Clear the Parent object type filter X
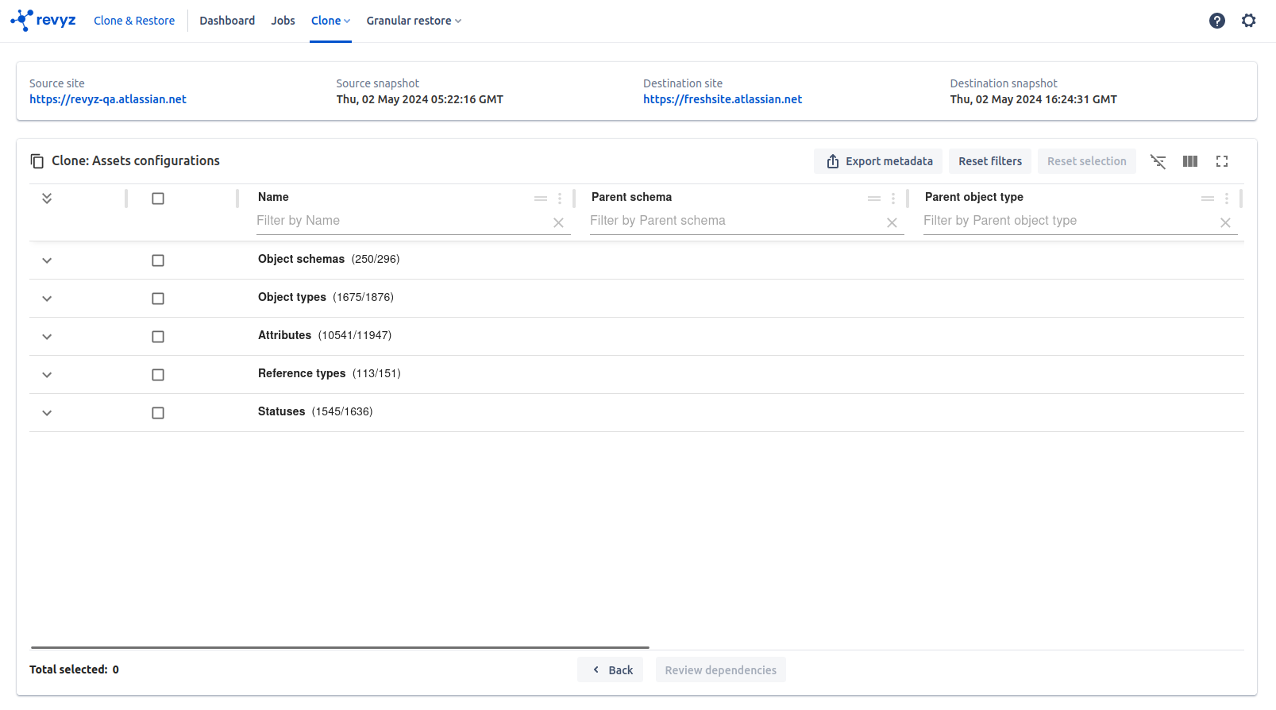The image size is (1276, 710). [1225, 223]
